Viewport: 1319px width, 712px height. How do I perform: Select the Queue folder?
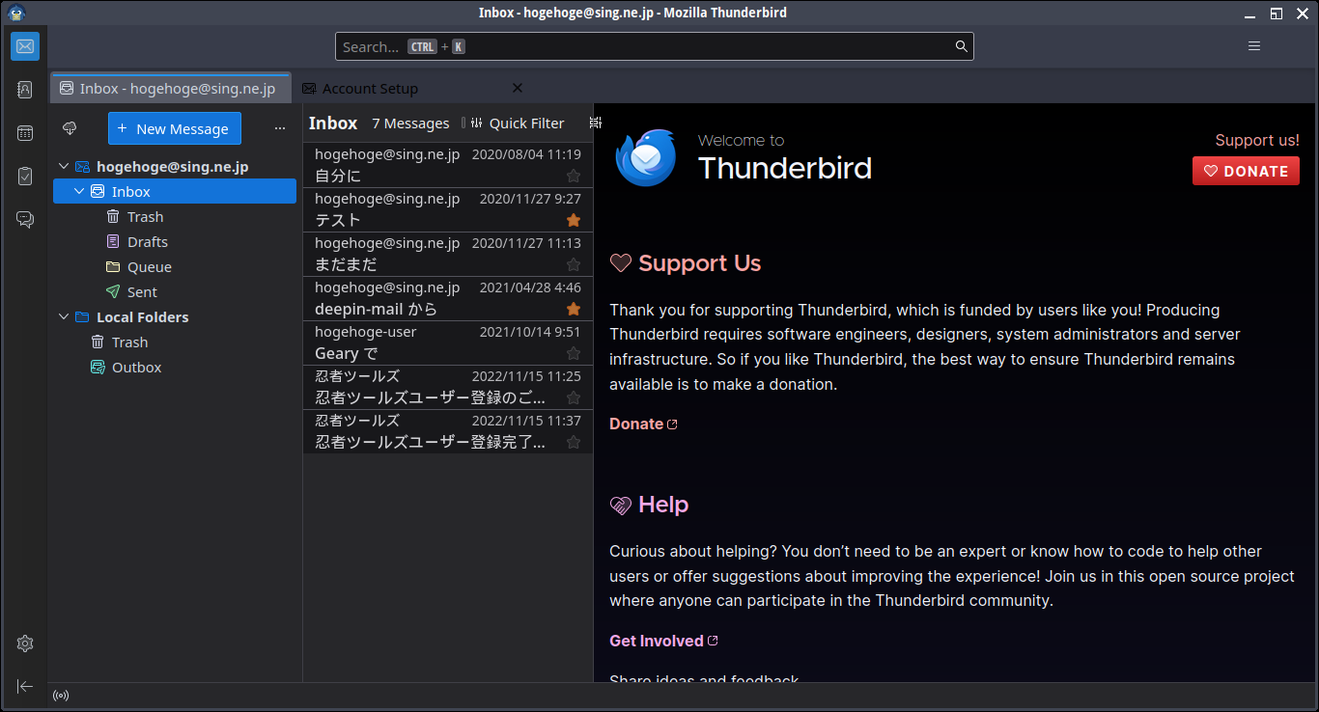tap(175, 267)
